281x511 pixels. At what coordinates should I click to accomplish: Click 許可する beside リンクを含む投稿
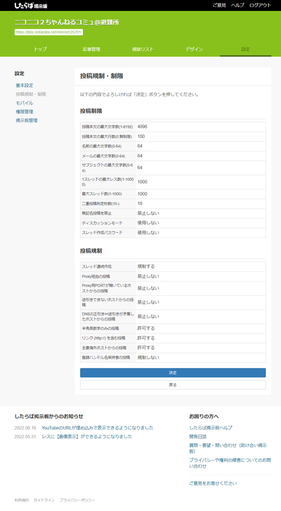(146, 339)
